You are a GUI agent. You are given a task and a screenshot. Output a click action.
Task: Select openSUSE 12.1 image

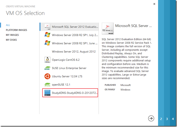(69, 85)
